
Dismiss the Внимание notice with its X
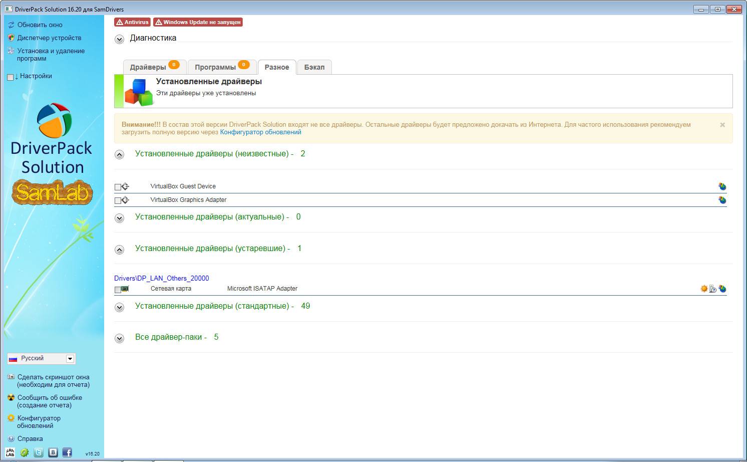[722, 125]
